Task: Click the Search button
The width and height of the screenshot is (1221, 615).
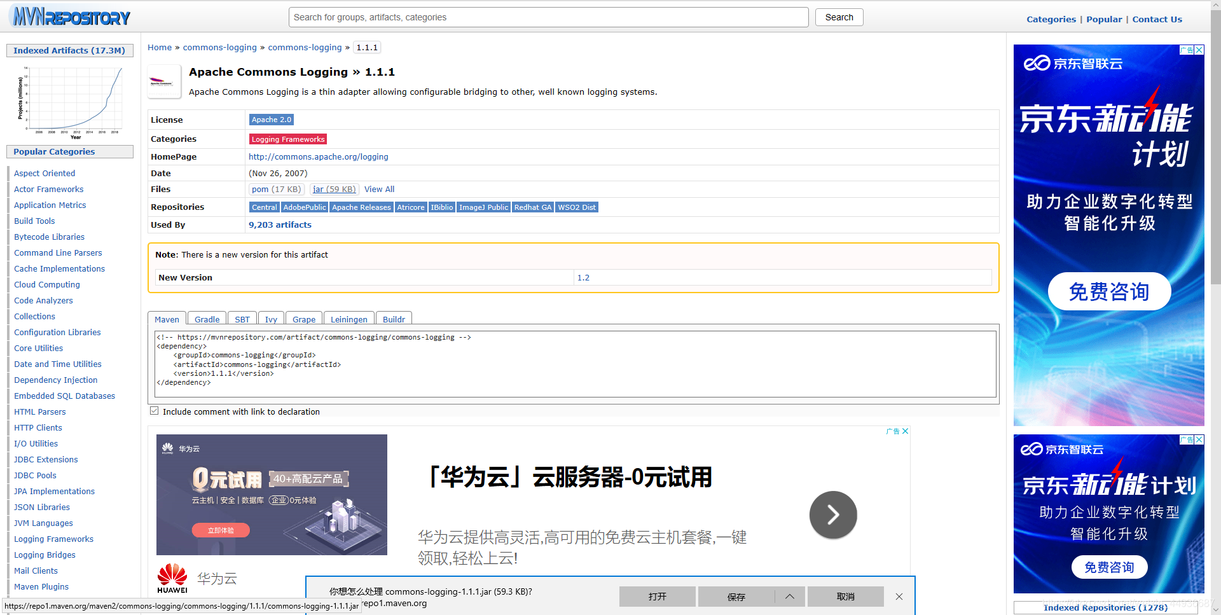Action: pyautogui.click(x=839, y=17)
